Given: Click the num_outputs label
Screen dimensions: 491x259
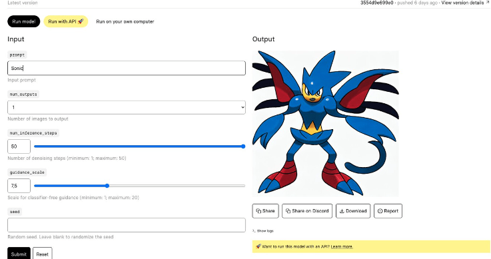Looking at the screenshot, I should 23,94.
